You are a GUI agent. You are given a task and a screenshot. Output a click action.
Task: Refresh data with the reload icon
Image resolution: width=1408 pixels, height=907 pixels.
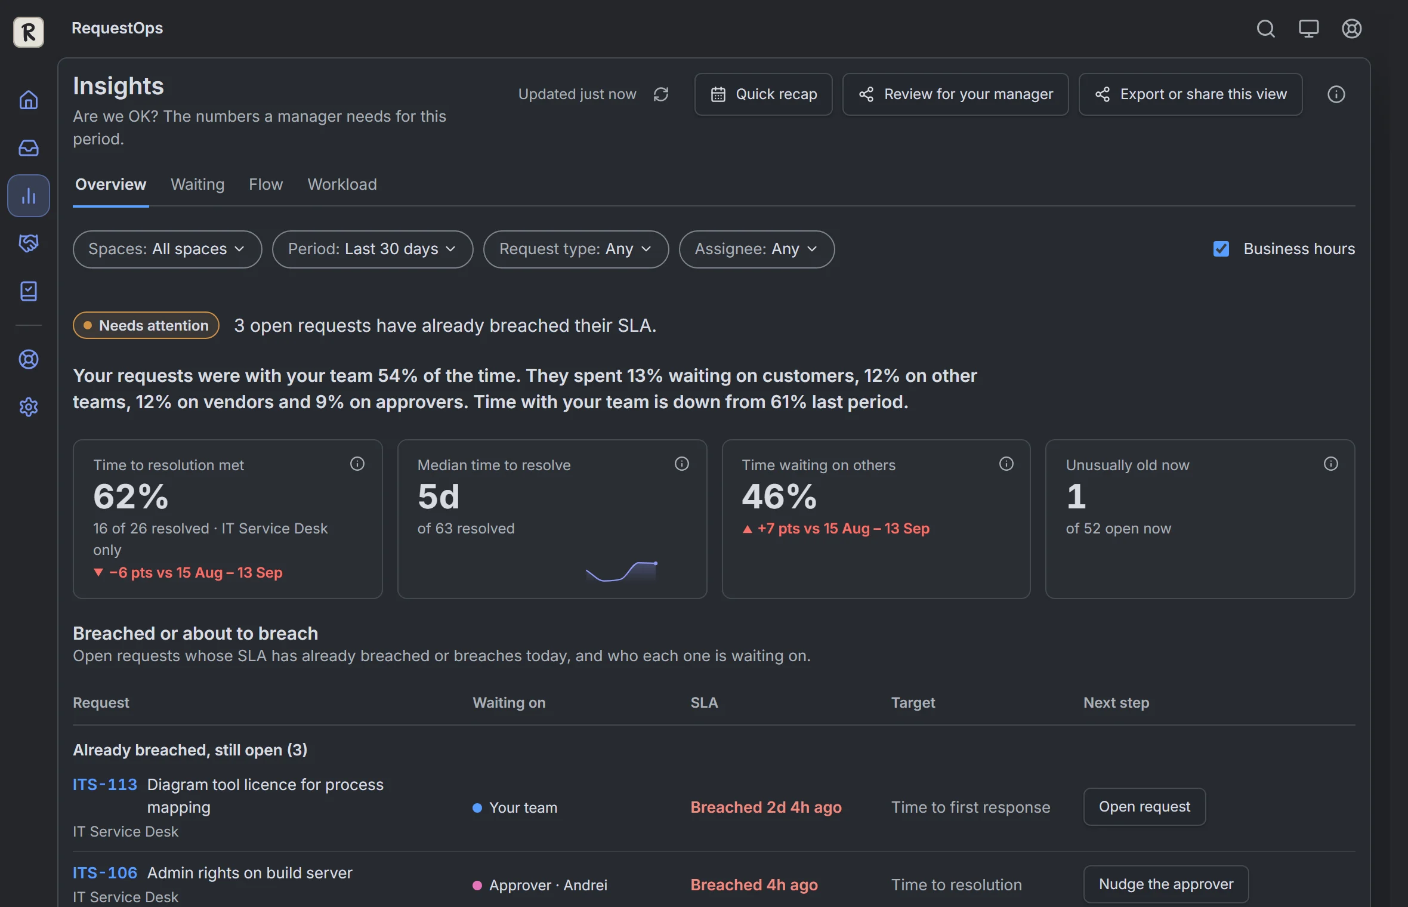coord(661,94)
